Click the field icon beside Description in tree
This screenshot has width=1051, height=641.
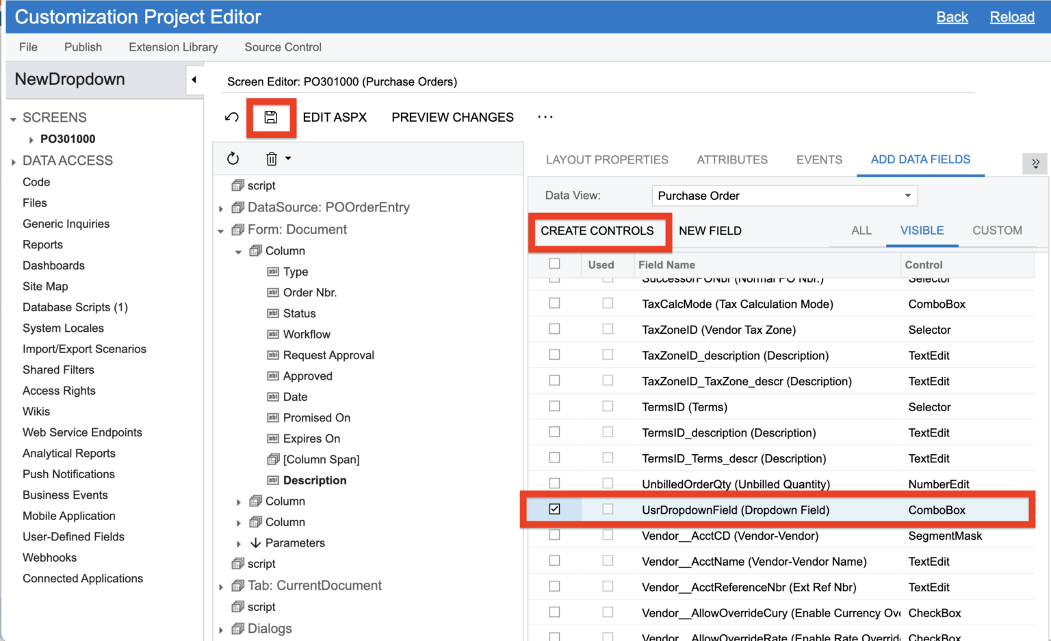tap(272, 480)
